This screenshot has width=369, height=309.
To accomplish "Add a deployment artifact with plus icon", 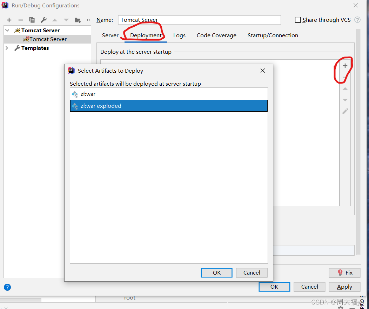I will pos(345,66).
